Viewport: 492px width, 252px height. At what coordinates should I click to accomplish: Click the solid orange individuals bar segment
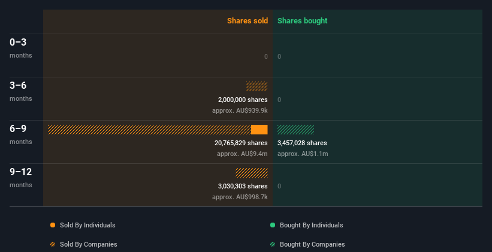coord(259,130)
